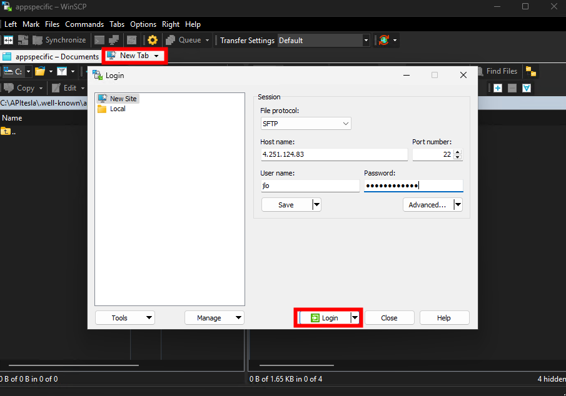Click the green Login button
Image resolution: width=566 pixels, height=396 pixels.
pyautogui.click(x=325, y=318)
